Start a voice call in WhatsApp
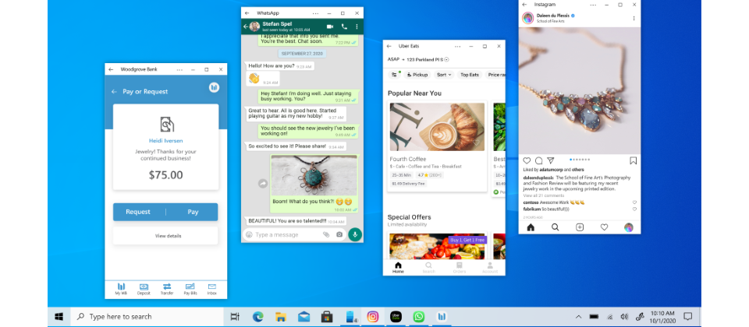This screenshot has width=749, height=327. (x=344, y=26)
